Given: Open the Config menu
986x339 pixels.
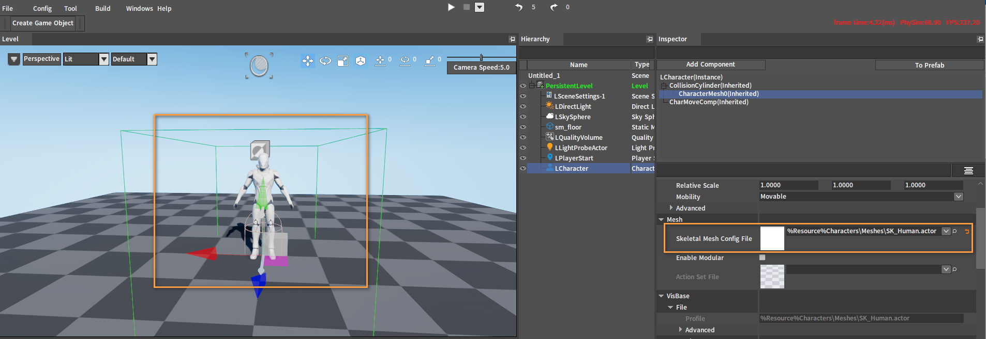Looking at the screenshot, I should 42,9.
